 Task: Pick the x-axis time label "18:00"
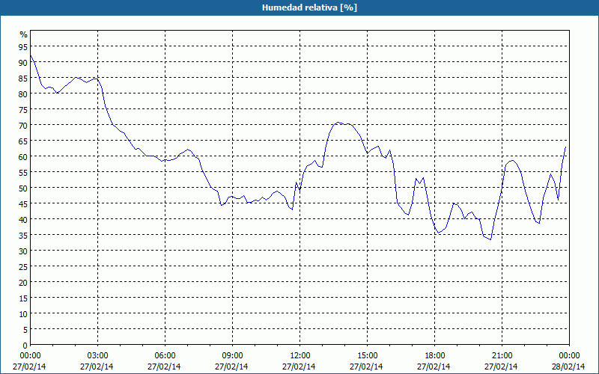pyautogui.click(x=435, y=356)
